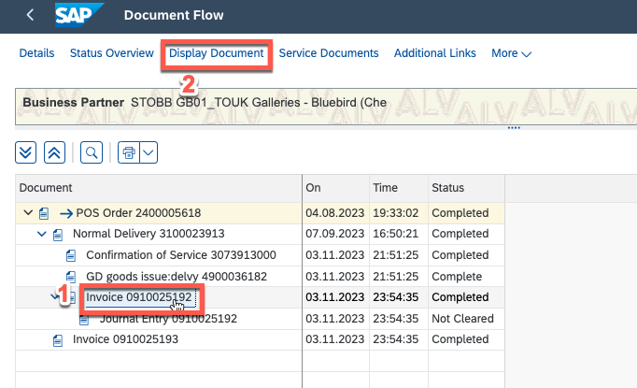Open Service Documents
This screenshot has width=637, height=388.
tap(328, 53)
